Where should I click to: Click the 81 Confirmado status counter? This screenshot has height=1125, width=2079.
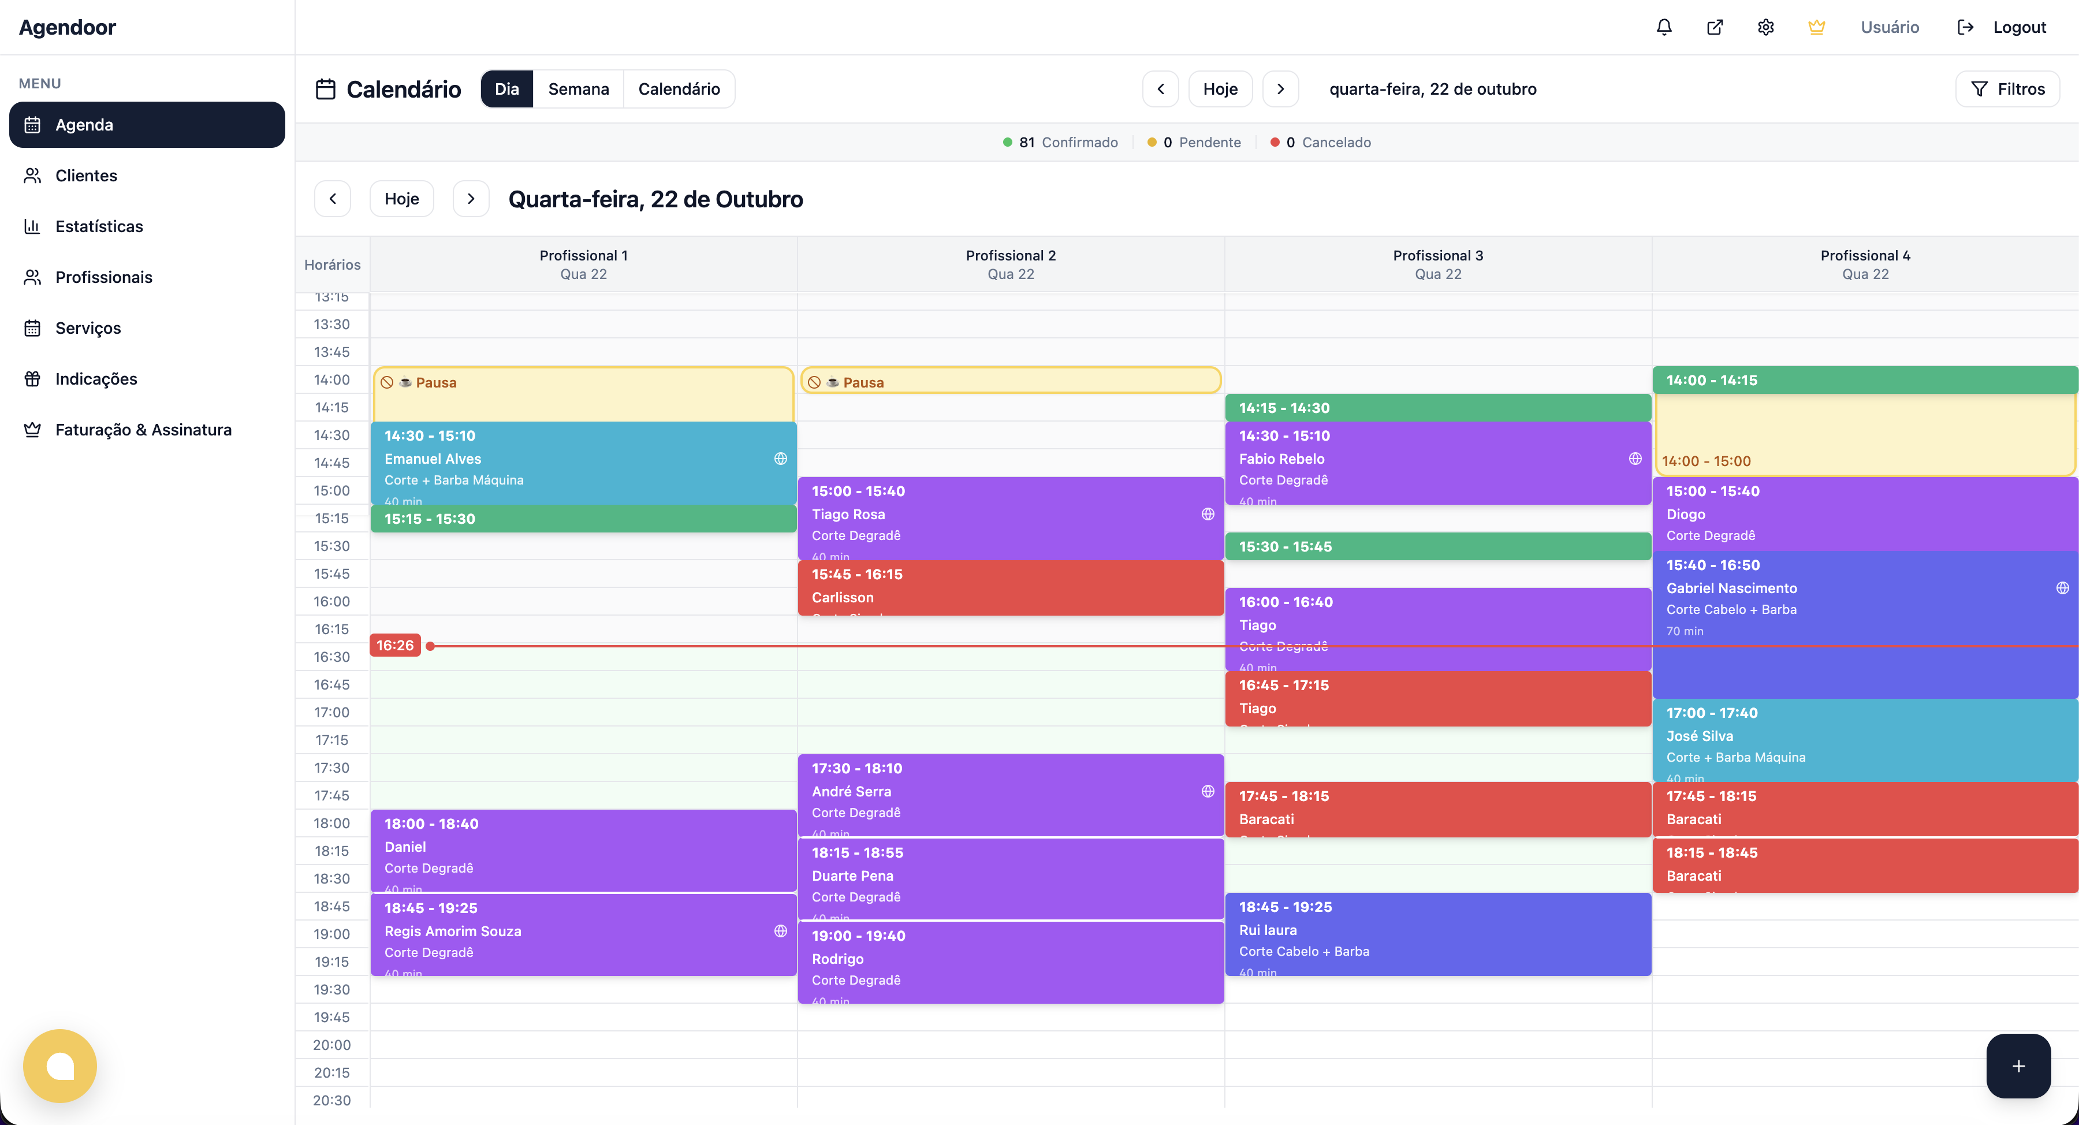point(1060,142)
